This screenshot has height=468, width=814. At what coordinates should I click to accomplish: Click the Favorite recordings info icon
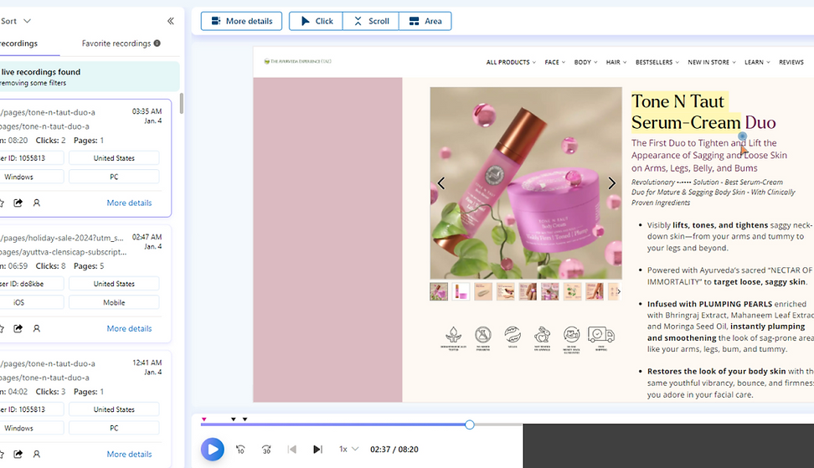point(157,44)
